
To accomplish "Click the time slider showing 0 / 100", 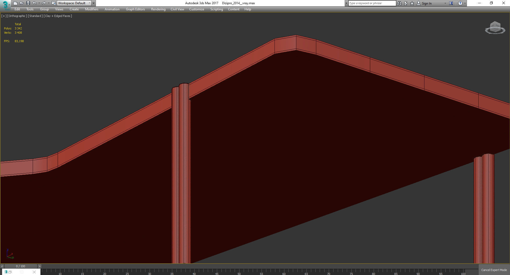I will point(20,266).
